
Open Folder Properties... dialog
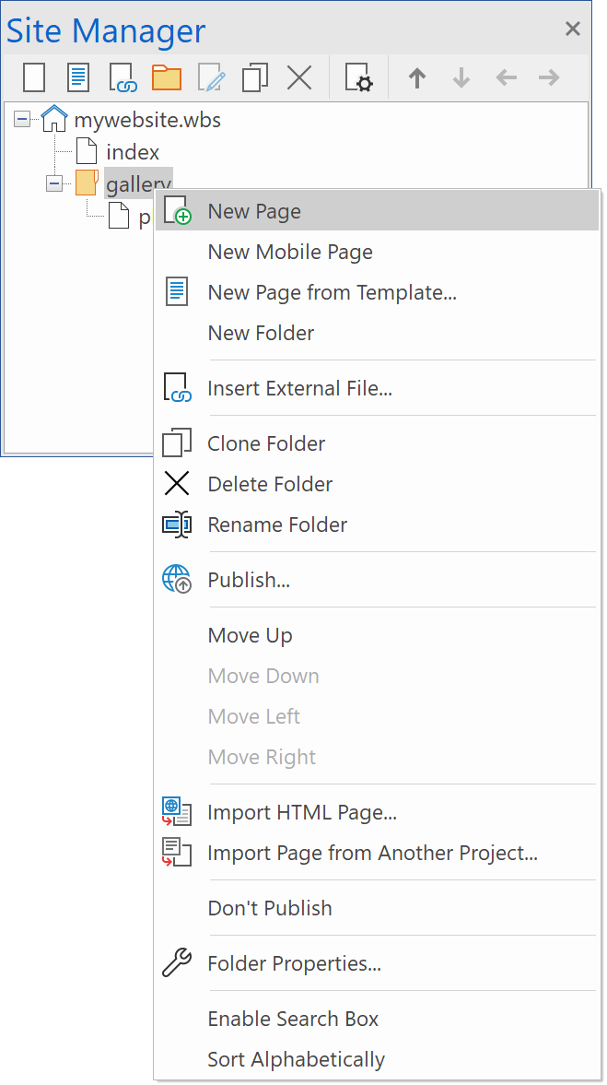pos(294,963)
